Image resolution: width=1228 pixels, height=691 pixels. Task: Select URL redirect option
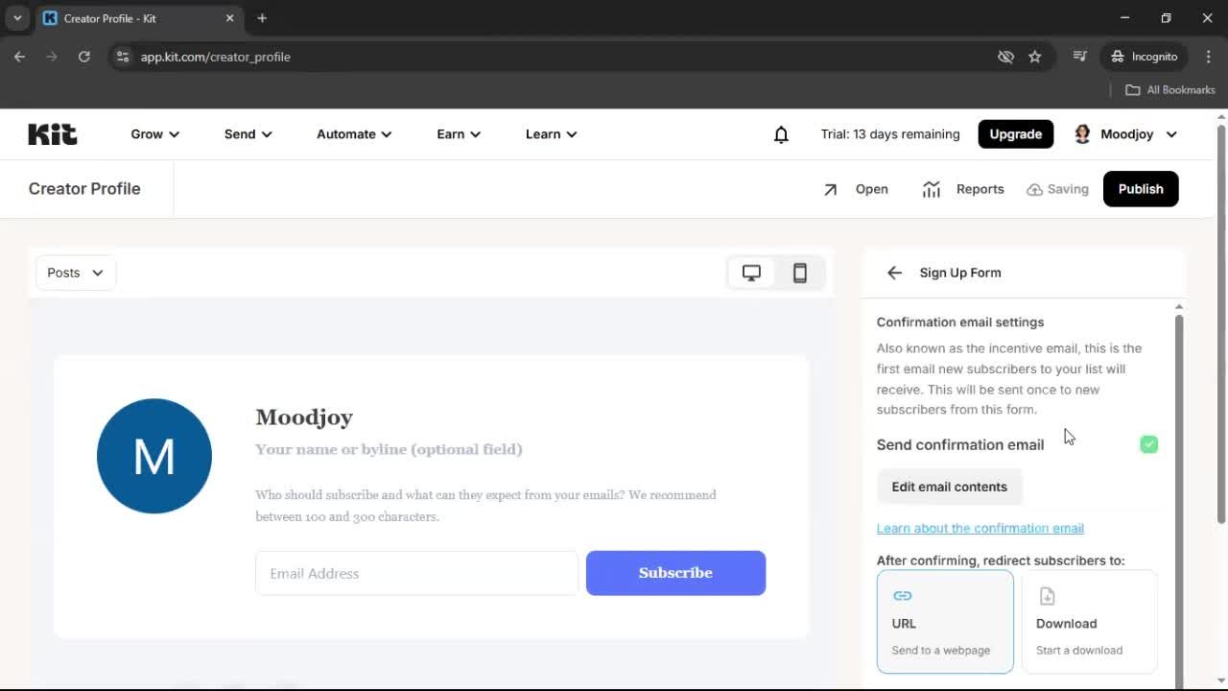pos(944,622)
